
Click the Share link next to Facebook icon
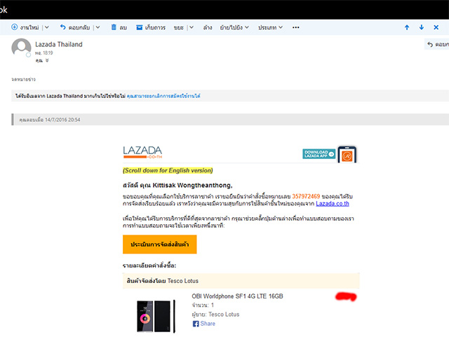(208, 324)
